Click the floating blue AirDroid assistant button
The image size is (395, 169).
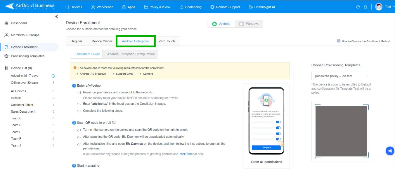click(390, 151)
